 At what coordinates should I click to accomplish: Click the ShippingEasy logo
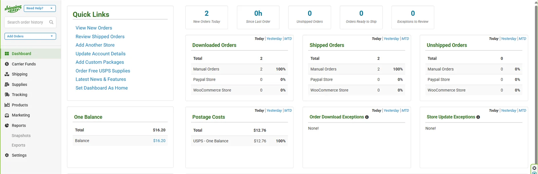click(x=13, y=8)
